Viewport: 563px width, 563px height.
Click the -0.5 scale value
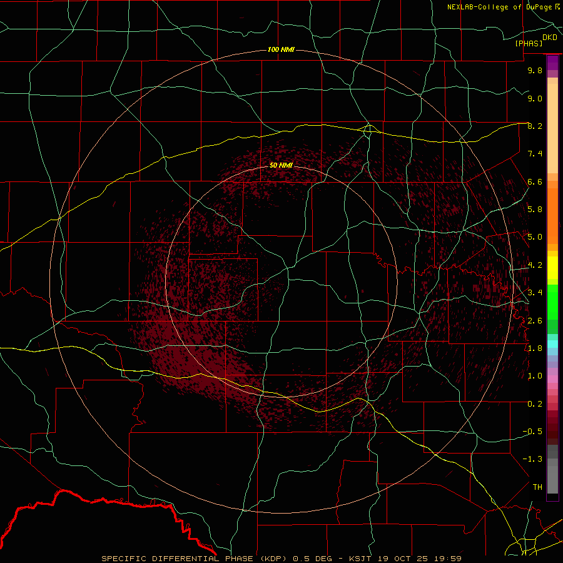[x=532, y=432]
